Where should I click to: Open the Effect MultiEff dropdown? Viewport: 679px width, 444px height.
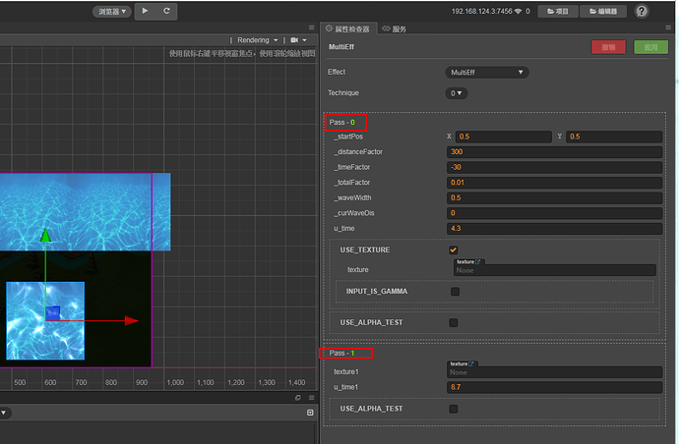[487, 72]
